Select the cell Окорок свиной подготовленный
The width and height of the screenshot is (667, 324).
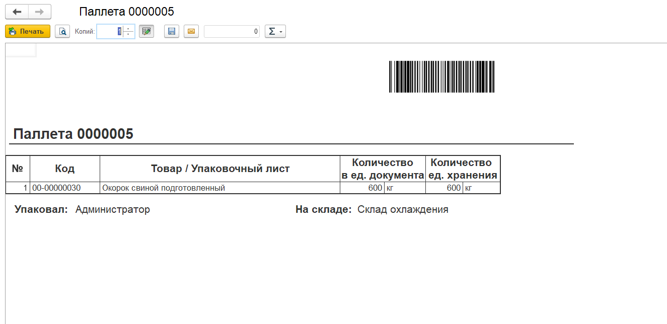164,188
